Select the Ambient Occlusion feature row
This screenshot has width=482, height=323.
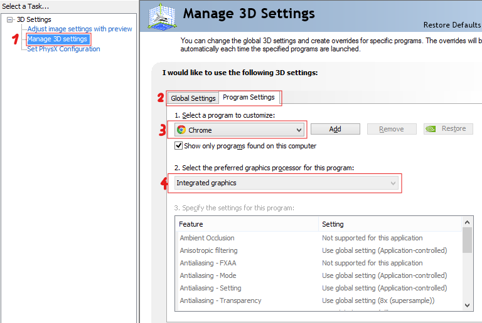318,238
